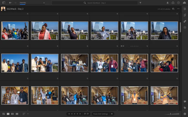
Task: Set four star rating in bottom toolbar
Action: point(77,114)
